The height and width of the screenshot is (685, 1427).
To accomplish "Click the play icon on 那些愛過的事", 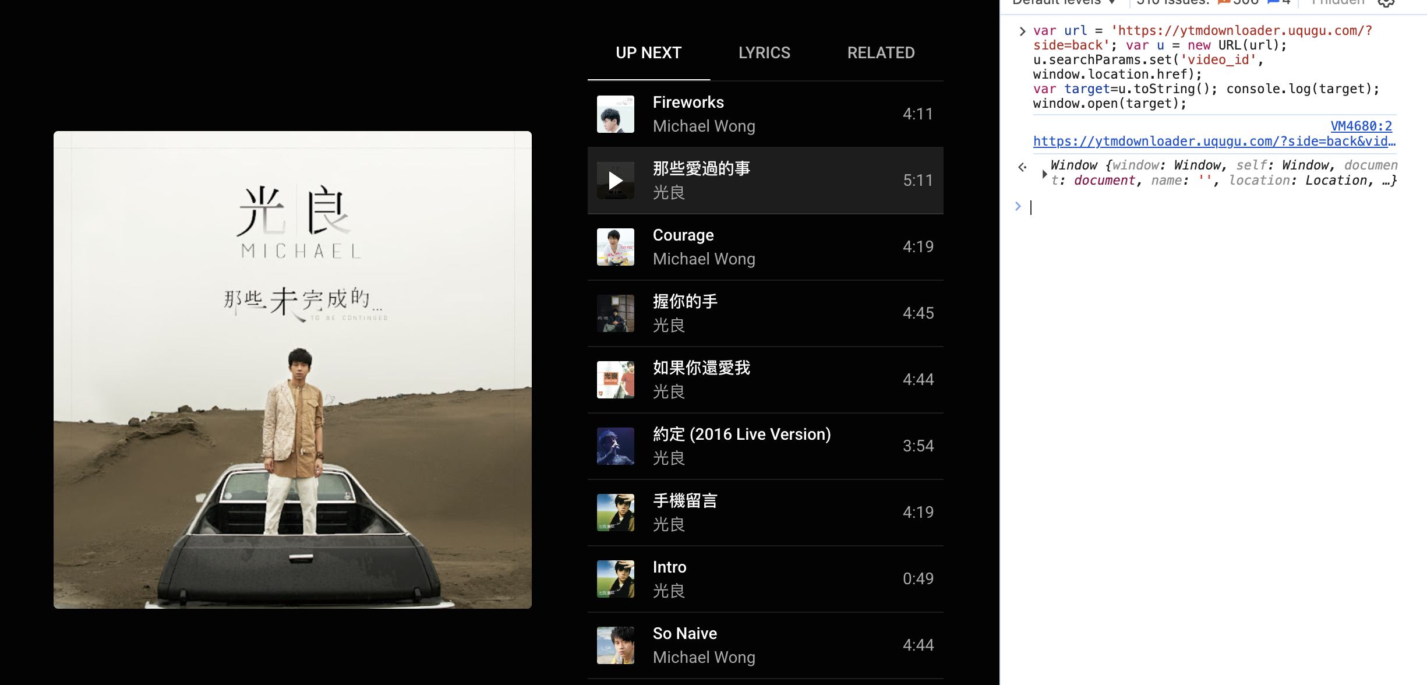I will point(615,181).
